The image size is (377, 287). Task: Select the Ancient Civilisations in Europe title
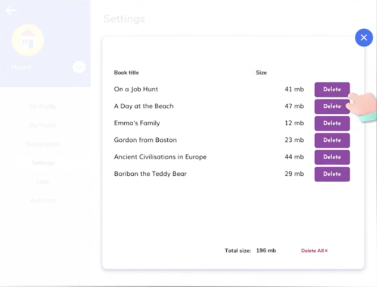tap(160, 157)
